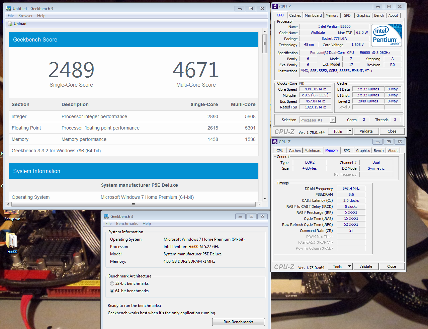This screenshot has height=329, width=428.
Task: Click horizontal scrollbar thumb in Geekbench results
Action: (134, 204)
